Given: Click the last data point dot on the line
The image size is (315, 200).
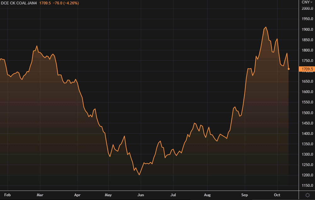Looking at the screenshot, I should click(x=289, y=69).
